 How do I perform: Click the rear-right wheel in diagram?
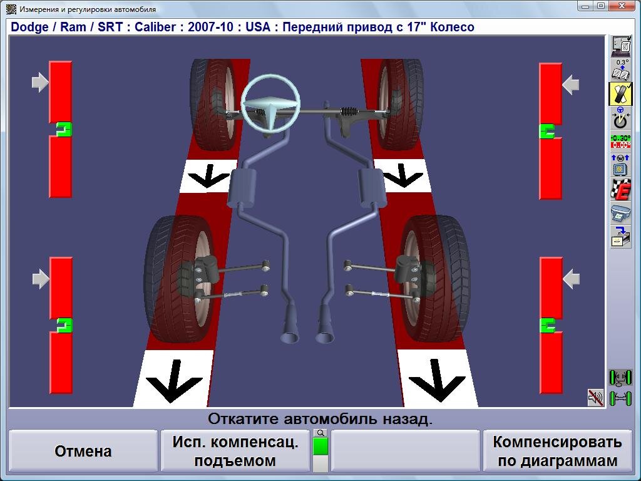click(x=434, y=278)
